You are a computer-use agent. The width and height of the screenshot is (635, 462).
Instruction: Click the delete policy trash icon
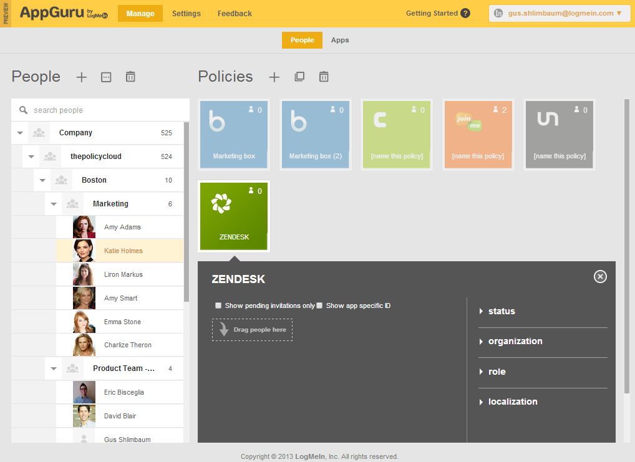pos(324,77)
